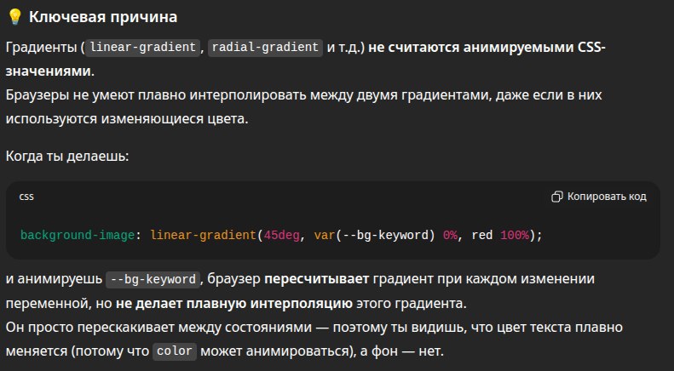Click the orange 'linear-gradient' function in code
This screenshot has width=674, height=371.
pyautogui.click(x=203, y=236)
